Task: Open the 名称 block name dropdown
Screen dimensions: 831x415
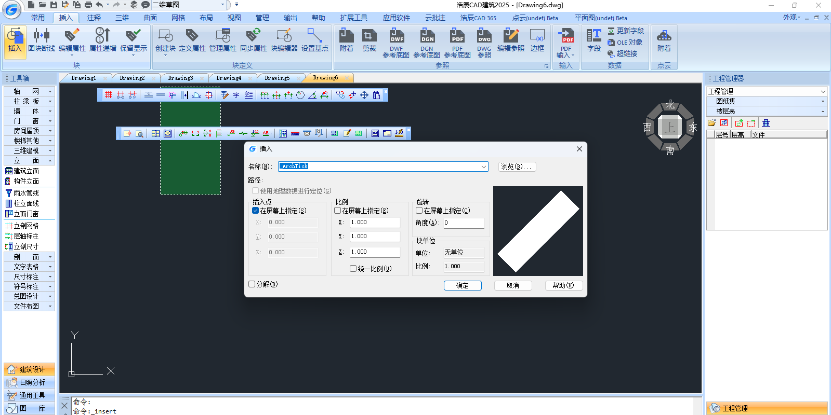Action: [x=483, y=167]
